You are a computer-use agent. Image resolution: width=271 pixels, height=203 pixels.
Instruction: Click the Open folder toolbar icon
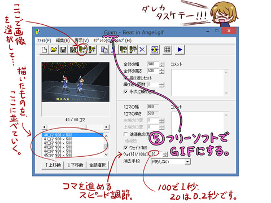coord(54,50)
